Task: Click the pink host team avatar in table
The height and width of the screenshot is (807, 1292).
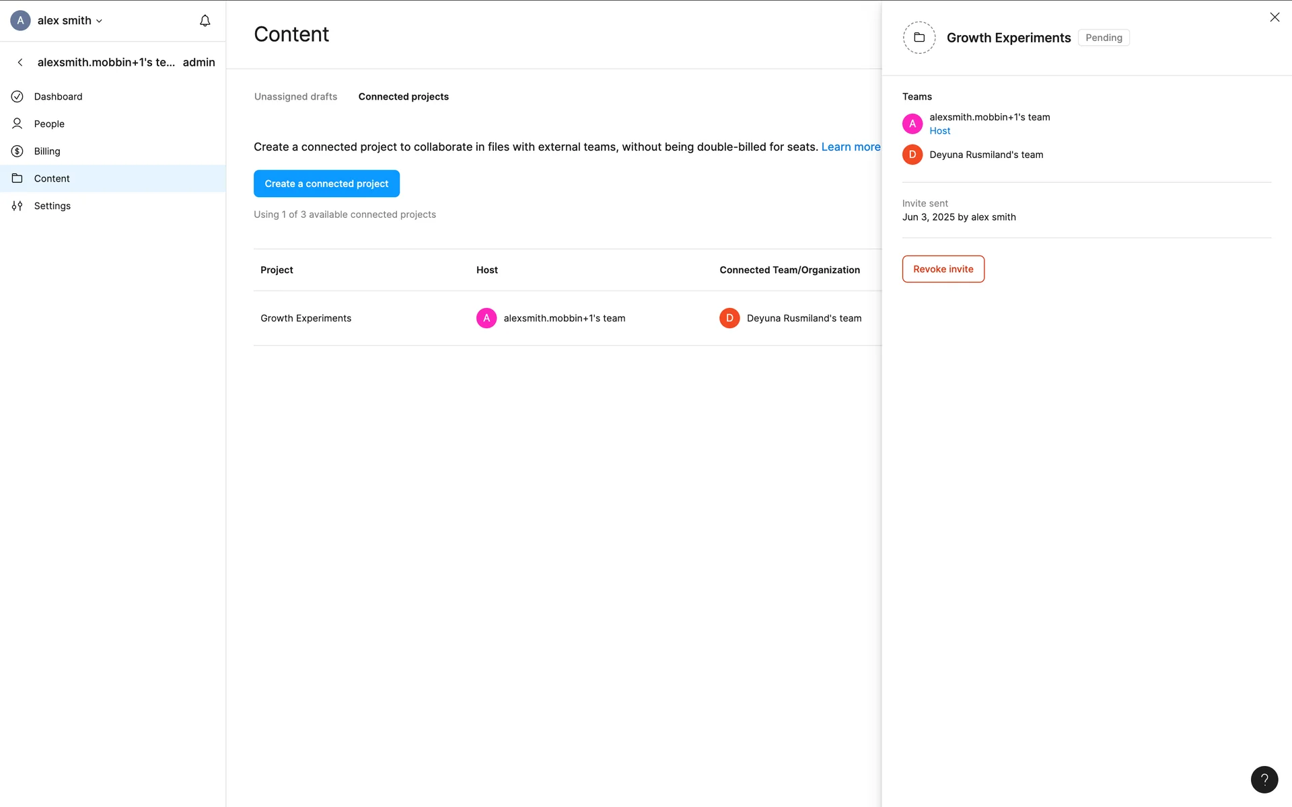Action: (x=486, y=318)
